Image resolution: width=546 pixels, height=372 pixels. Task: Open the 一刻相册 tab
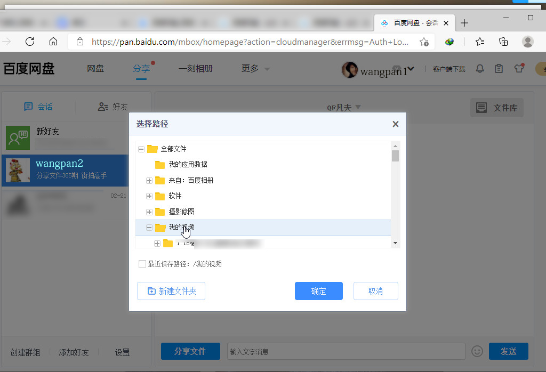[196, 69]
